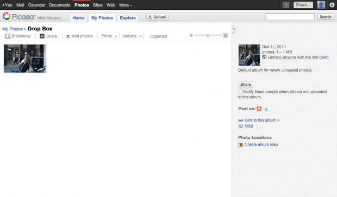The width and height of the screenshot is (337, 197).
Task: Click the Slideshow icon
Action: (8, 36)
